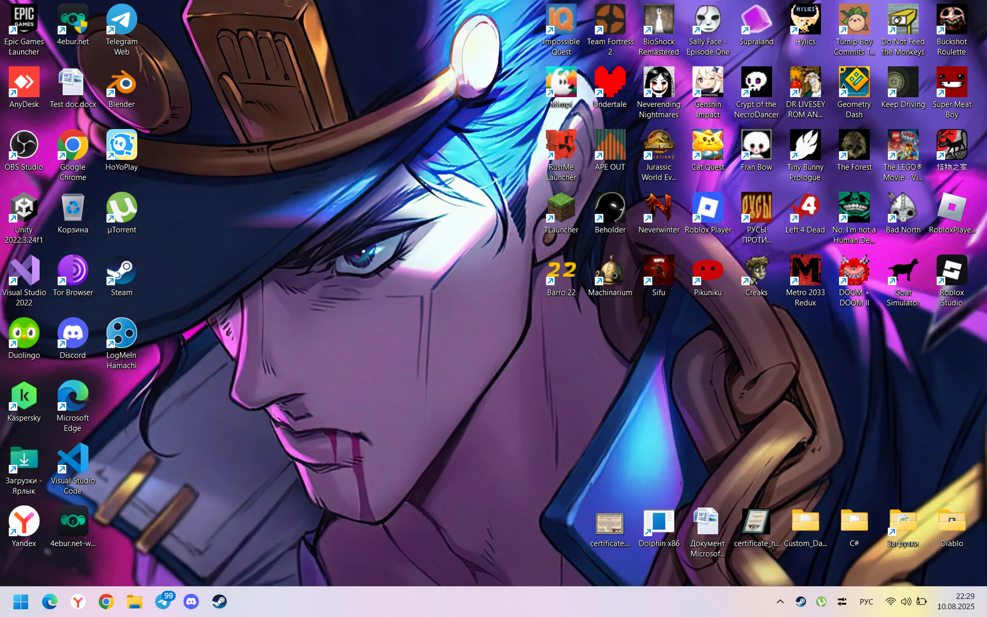The height and width of the screenshot is (617, 987).
Task: Switch input language via РУС indicator
Action: point(866,602)
